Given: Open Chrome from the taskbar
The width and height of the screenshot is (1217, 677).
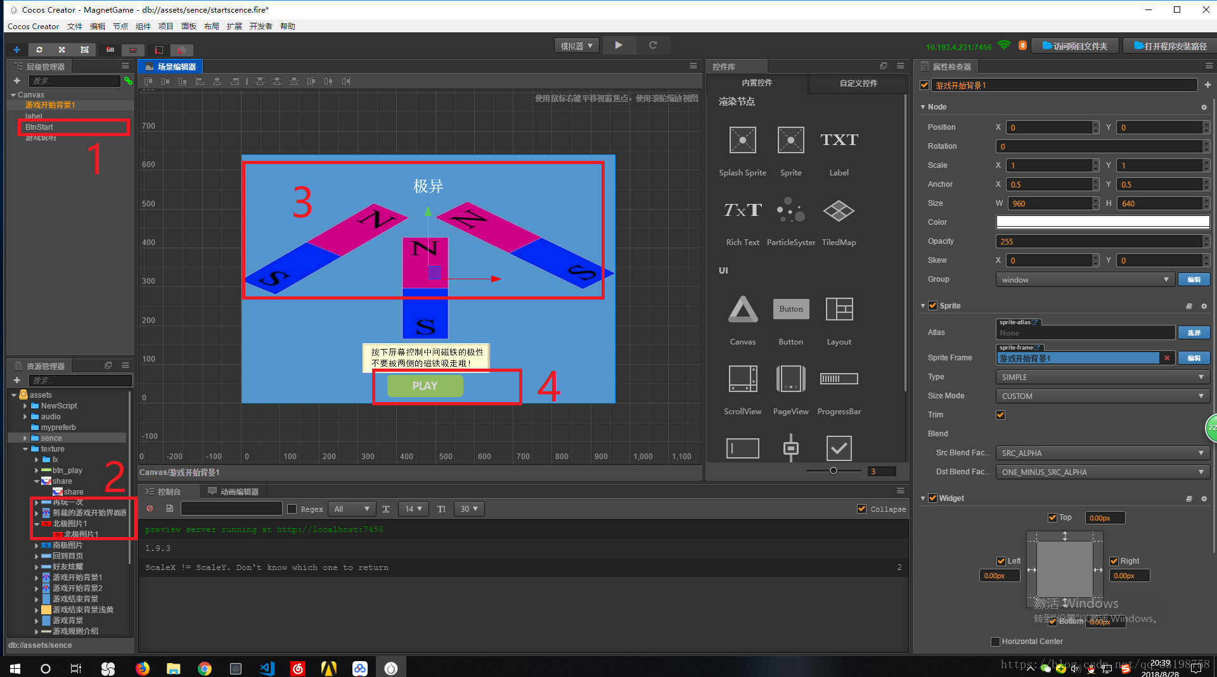Looking at the screenshot, I should point(204,668).
